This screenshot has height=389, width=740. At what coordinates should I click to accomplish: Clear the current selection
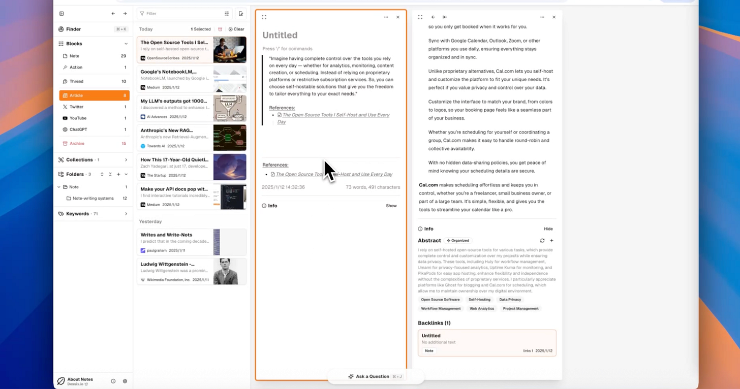pos(236,29)
